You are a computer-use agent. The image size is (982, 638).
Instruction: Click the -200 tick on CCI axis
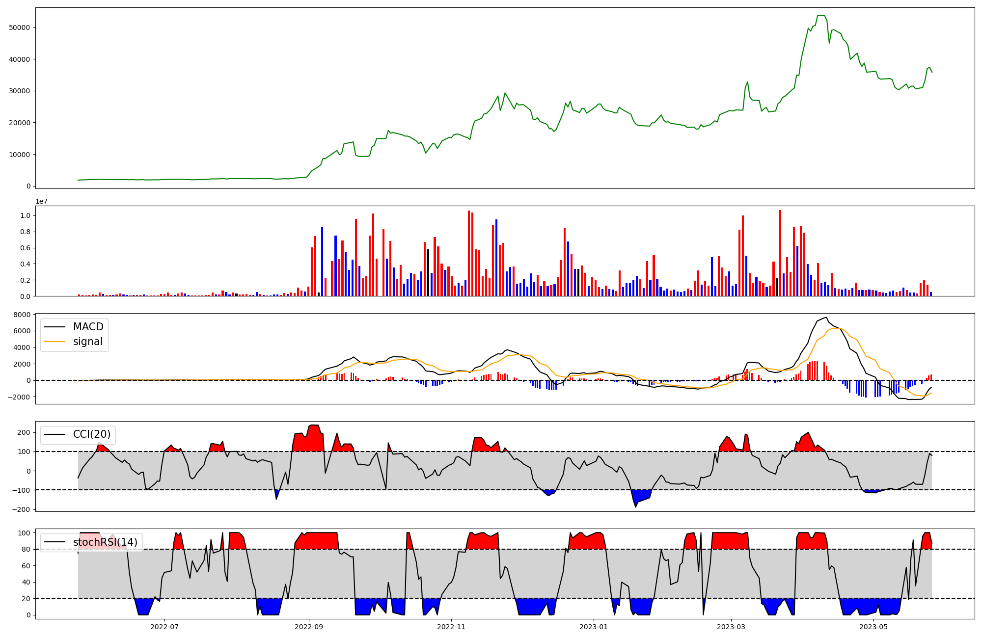(22, 509)
